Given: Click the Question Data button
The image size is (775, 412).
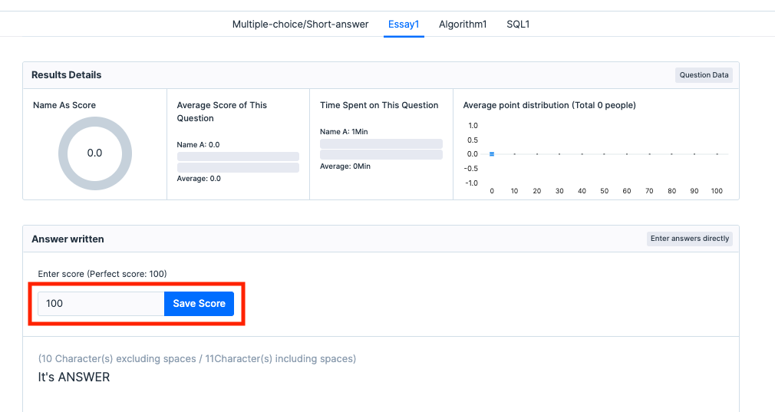Looking at the screenshot, I should coord(704,75).
